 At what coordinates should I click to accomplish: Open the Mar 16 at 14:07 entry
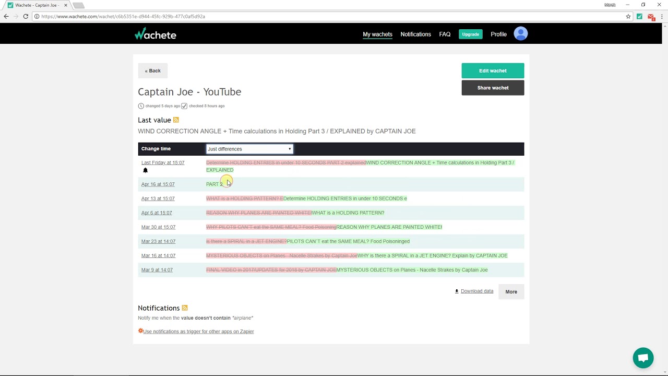(158, 256)
